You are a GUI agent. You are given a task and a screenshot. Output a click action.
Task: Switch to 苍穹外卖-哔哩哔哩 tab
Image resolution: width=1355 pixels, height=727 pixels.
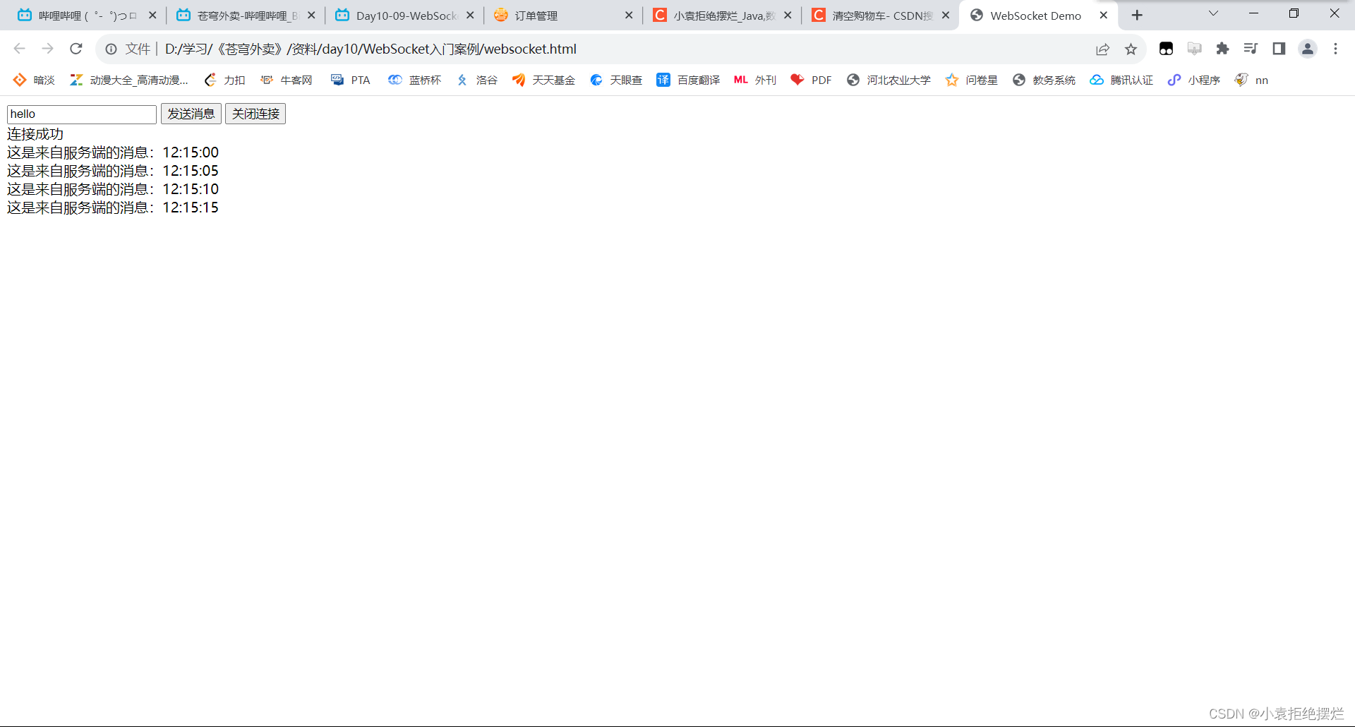tap(246, 16)
